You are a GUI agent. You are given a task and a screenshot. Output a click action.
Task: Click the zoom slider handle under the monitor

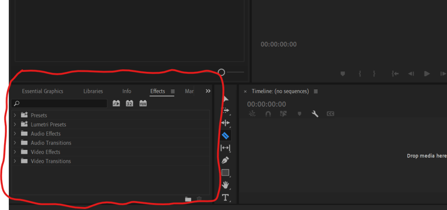coord(222,72)
